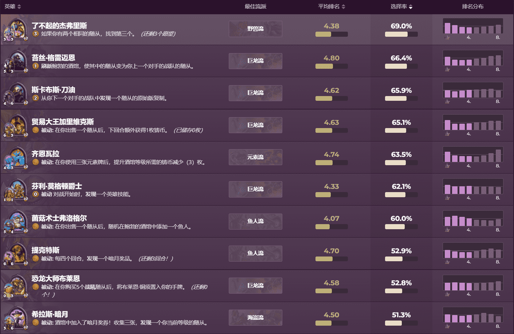Open the 元素流 build for 齐恩瓦拉
This screenshot has width=514, height=334.
[x=255, y=157]
